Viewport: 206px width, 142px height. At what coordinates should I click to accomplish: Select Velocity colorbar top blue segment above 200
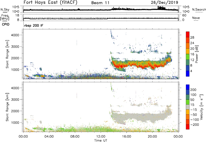(188, 87)
